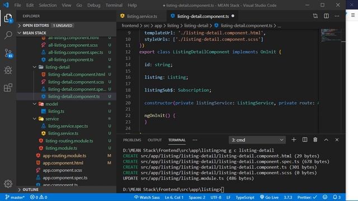Collapse the MEAN STACK section
This screenshot has width=358, height=201.
66,33
